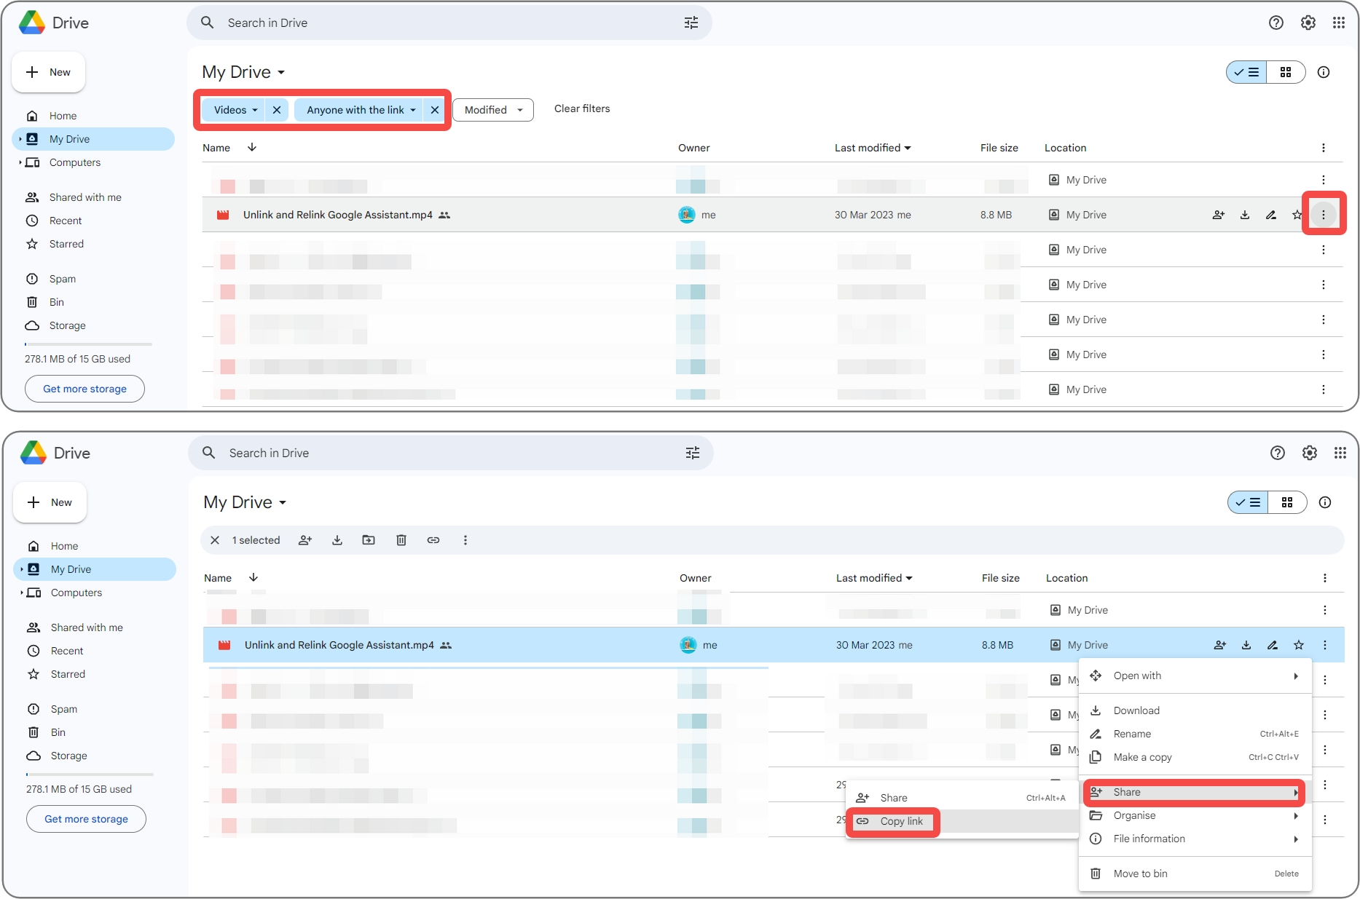
Task: Clear selection next to 1 selected
Action: click(x=215, y=540)
